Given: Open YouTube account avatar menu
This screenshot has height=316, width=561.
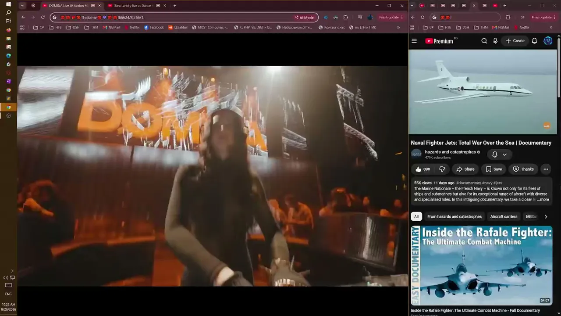Looking at the screenshot, I should click(548, 41).
